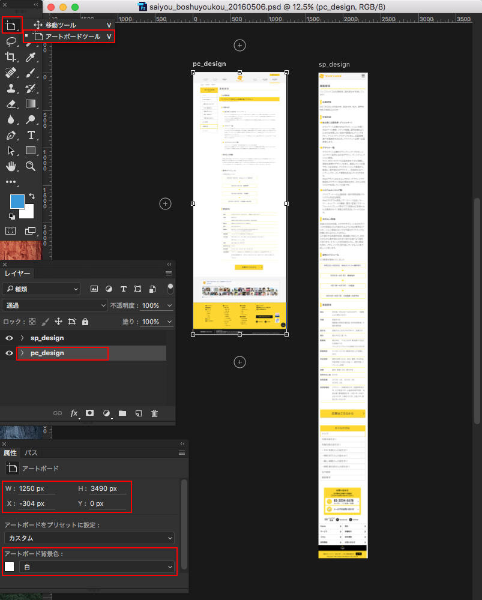482x600 pixels.
Task: Select the Lasso tool in the toolbar
Action: [11, 41]
